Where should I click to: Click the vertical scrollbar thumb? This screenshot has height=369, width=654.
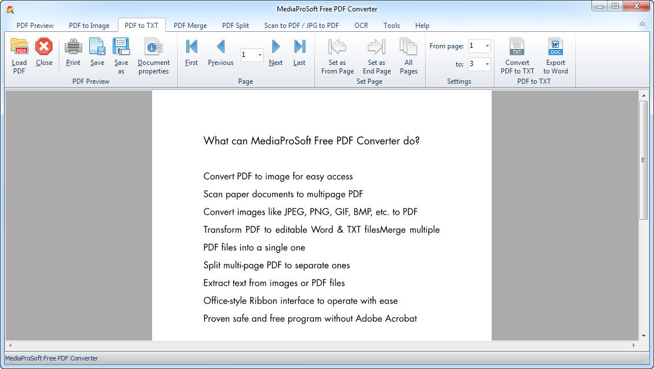tap(644, 159)
